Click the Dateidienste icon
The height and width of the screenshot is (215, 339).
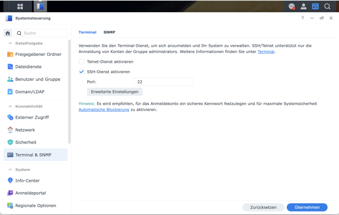pyautogui.click(x=10, y=67)
